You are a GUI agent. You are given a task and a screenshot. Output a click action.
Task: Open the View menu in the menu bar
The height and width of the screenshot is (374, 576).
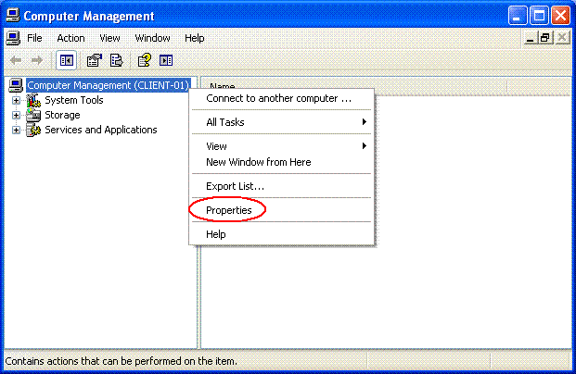coord(109,38)
